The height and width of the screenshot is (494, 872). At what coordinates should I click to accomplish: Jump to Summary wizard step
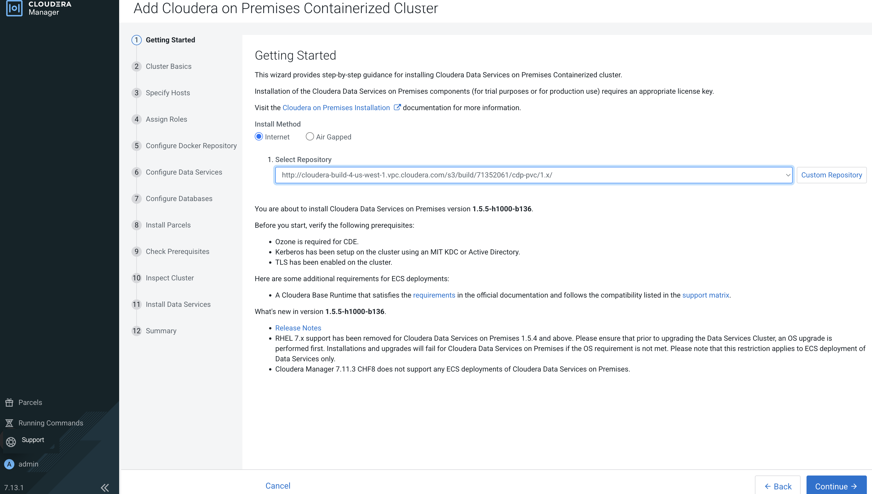(x=161, y=331)
